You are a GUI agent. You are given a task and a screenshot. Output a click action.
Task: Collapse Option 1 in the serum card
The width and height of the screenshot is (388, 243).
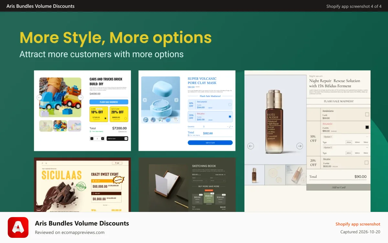tap(367, 137)
